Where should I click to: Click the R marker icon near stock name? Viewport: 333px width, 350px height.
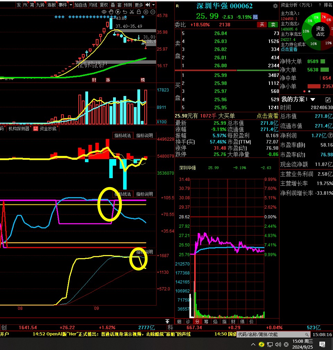pos(177,6)
